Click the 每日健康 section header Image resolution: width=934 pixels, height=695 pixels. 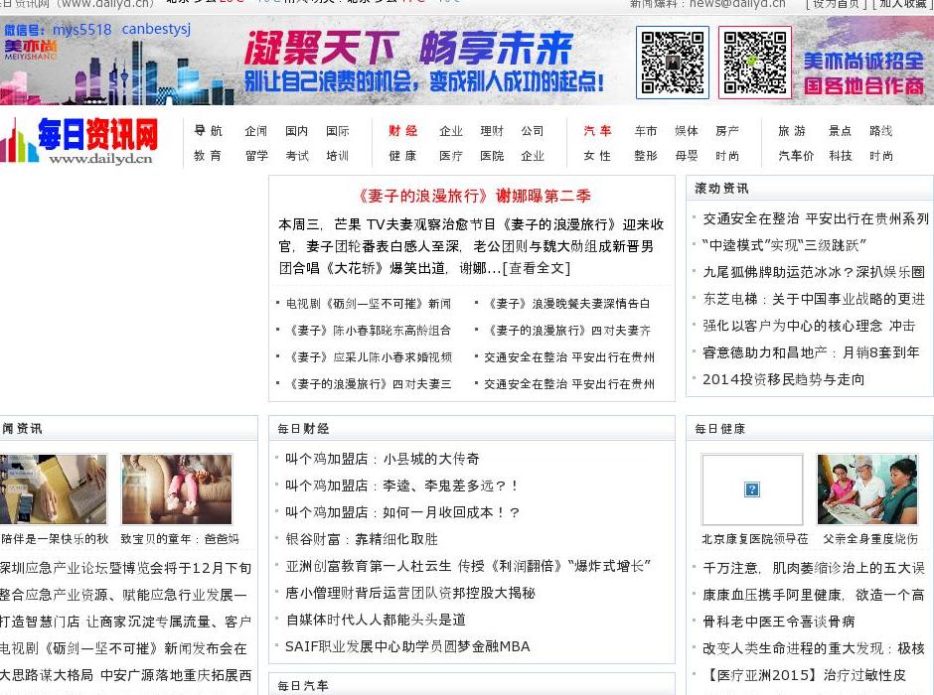(x=719, y=429)
